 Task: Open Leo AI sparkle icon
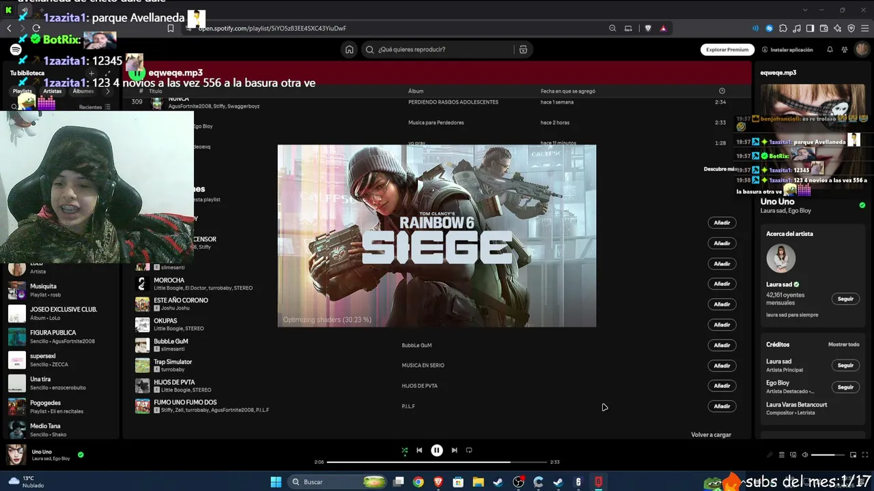click(838, 29)
